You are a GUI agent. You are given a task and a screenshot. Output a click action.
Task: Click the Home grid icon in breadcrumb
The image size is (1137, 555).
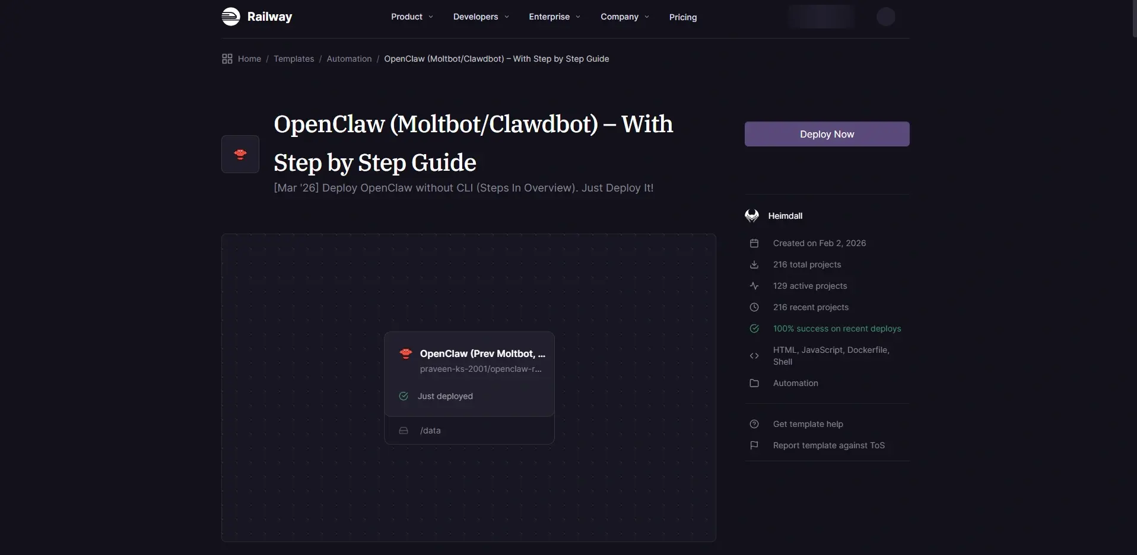point(227,58)
